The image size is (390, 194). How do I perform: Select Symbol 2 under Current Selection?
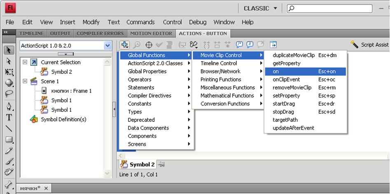tap(56, 72)
